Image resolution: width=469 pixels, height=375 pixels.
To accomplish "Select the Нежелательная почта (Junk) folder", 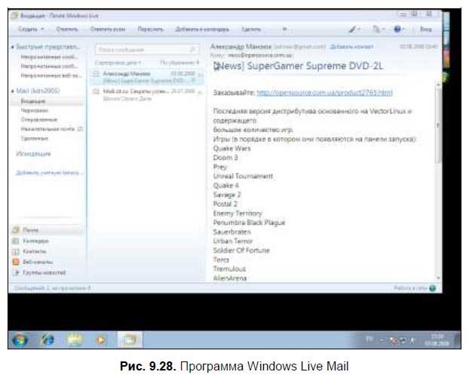I will [51, 129].
